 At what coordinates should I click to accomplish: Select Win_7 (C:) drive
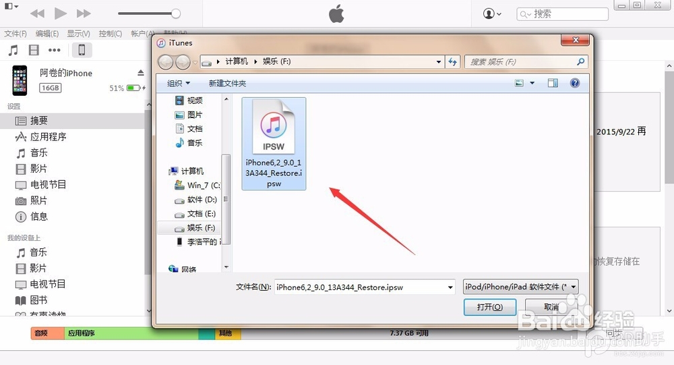click(197, 185)
